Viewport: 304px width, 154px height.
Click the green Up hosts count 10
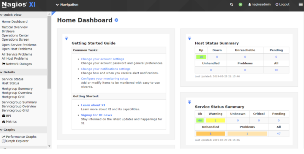201,57
